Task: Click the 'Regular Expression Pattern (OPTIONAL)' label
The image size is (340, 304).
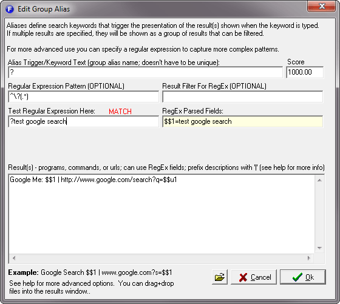Action: point(66,86)
